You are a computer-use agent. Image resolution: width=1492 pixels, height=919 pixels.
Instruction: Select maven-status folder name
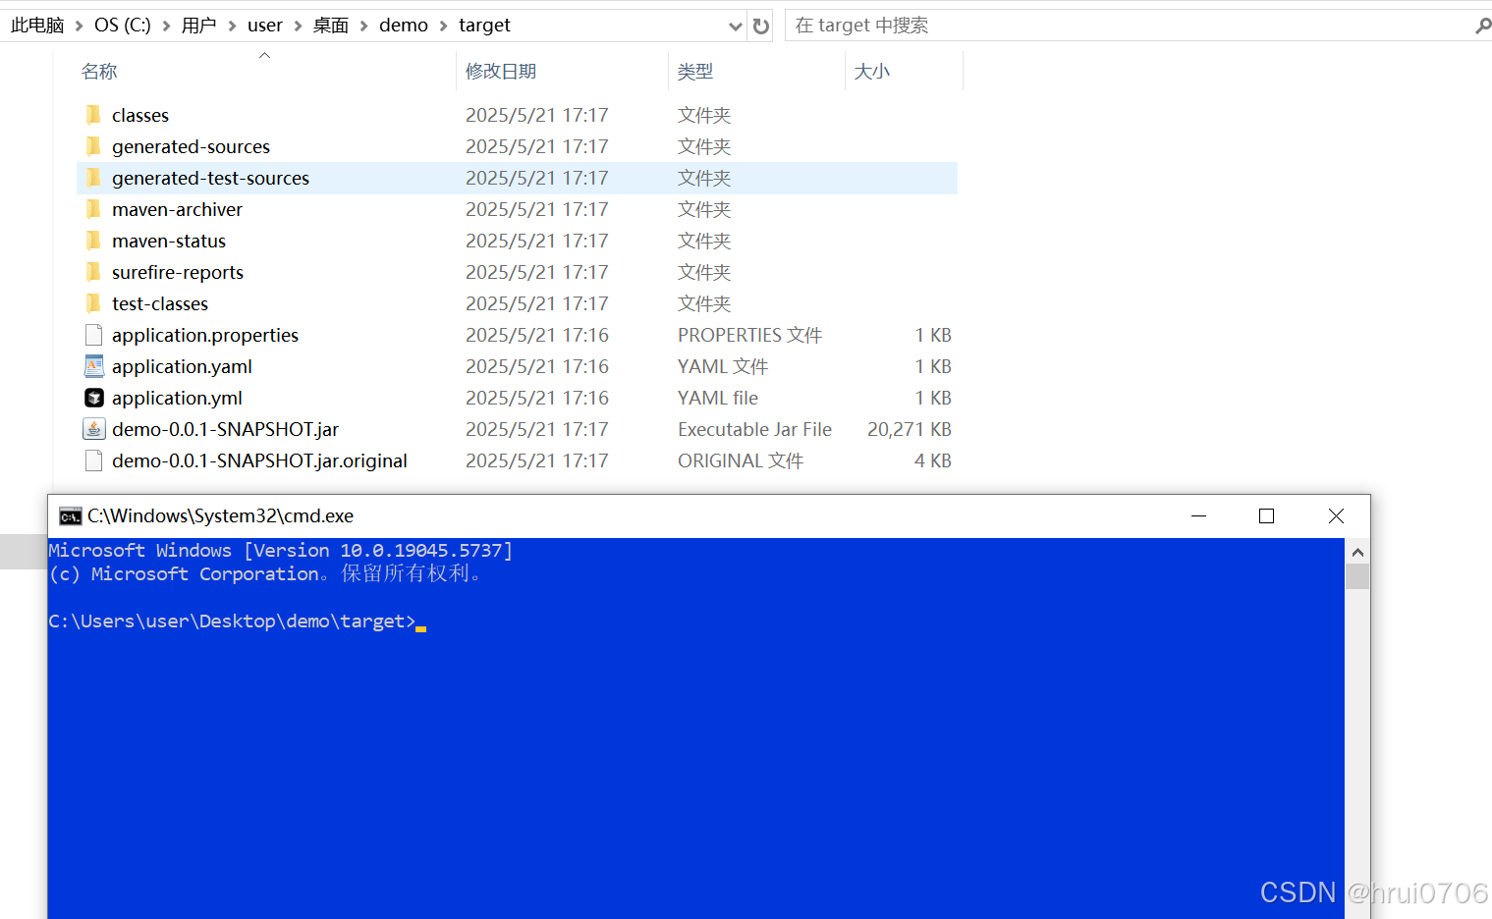pyautogui.click(x=169, y=241)
